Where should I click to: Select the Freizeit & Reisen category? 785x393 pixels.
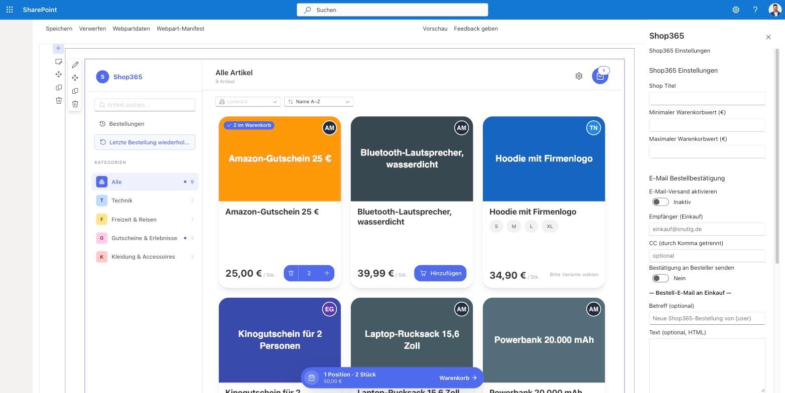coord(145,220)
